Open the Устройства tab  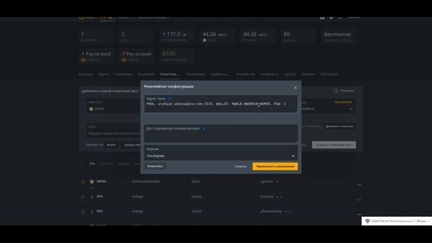[246, 74]
